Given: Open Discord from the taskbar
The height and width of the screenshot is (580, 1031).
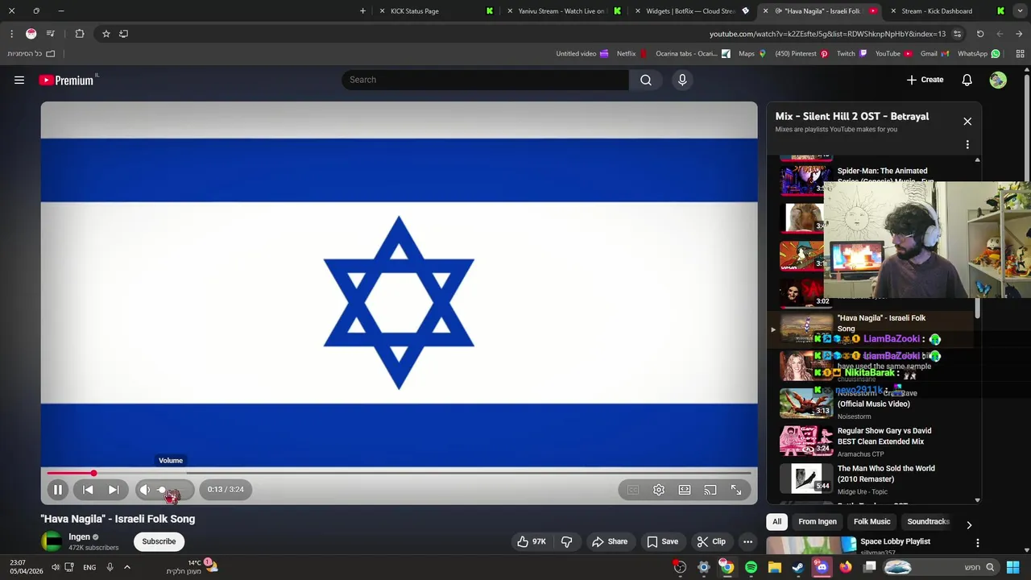Looking at the screenshot, I should tap(822, 567).
